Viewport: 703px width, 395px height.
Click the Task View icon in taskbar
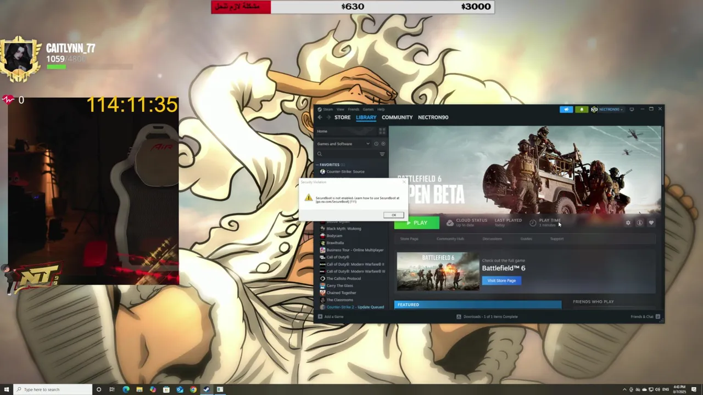pyautogui.click(x=112, y=390)
